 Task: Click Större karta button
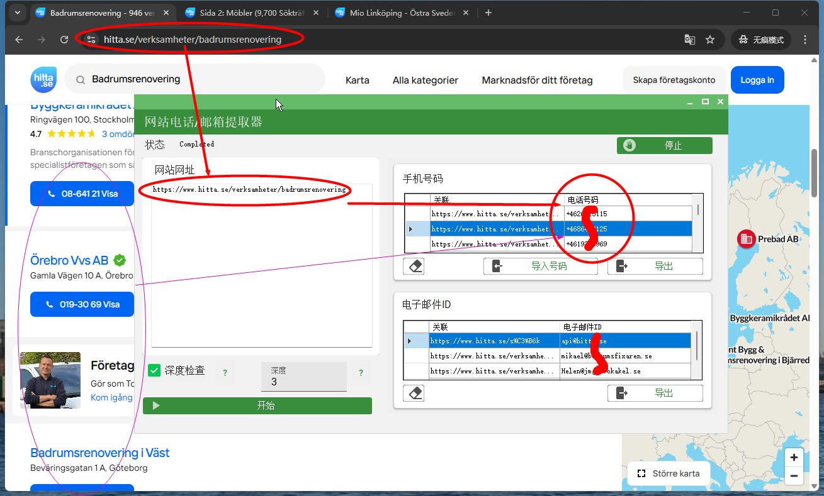coord(669,473)
